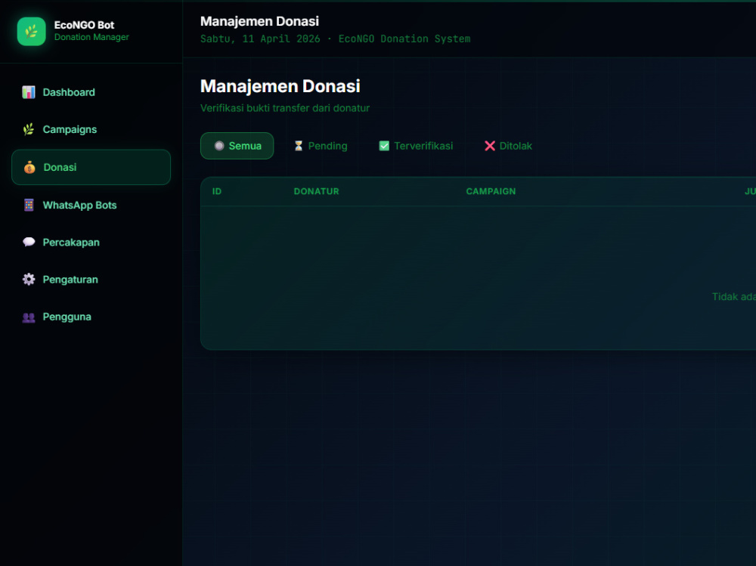Click the date line Sabtu, 11 April 2026
Viewport: 756px width, 566px height.
pos(260,39)
